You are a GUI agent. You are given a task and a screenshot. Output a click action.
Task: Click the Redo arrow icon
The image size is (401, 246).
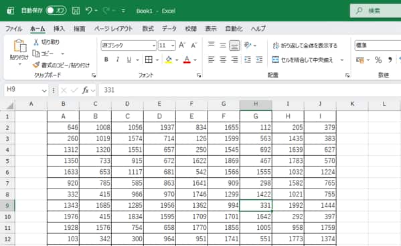[106, 11]
